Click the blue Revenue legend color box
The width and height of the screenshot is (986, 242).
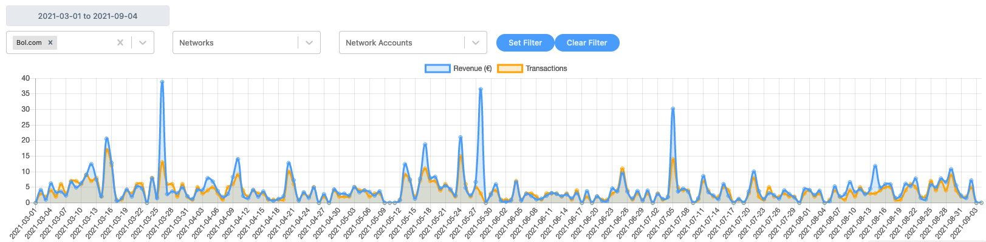click(x=437, y=69)
